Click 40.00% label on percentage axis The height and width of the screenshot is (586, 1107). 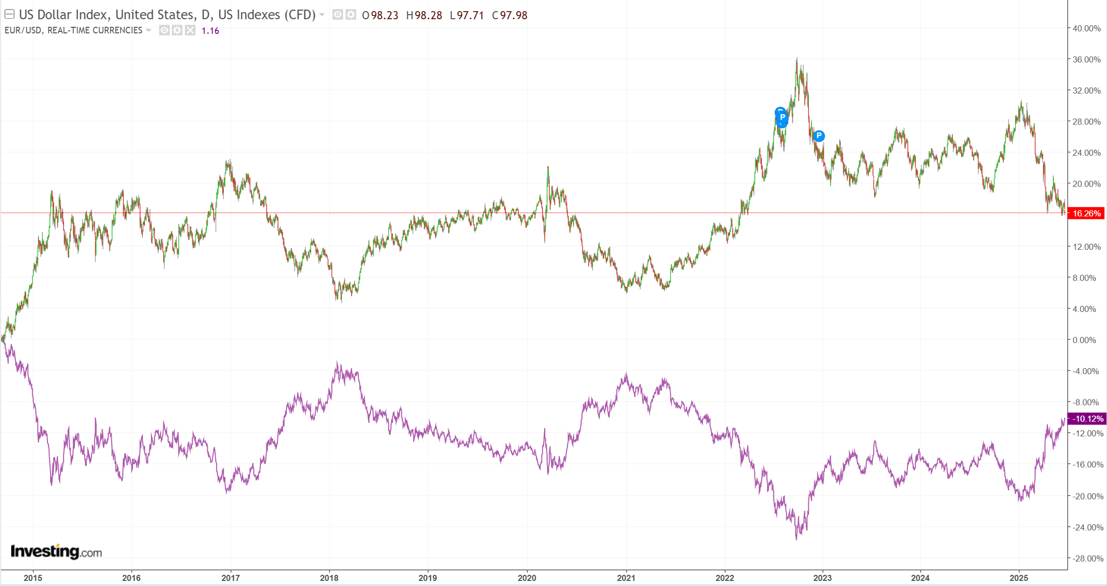pyautogui.click(x=1086, y=28)
